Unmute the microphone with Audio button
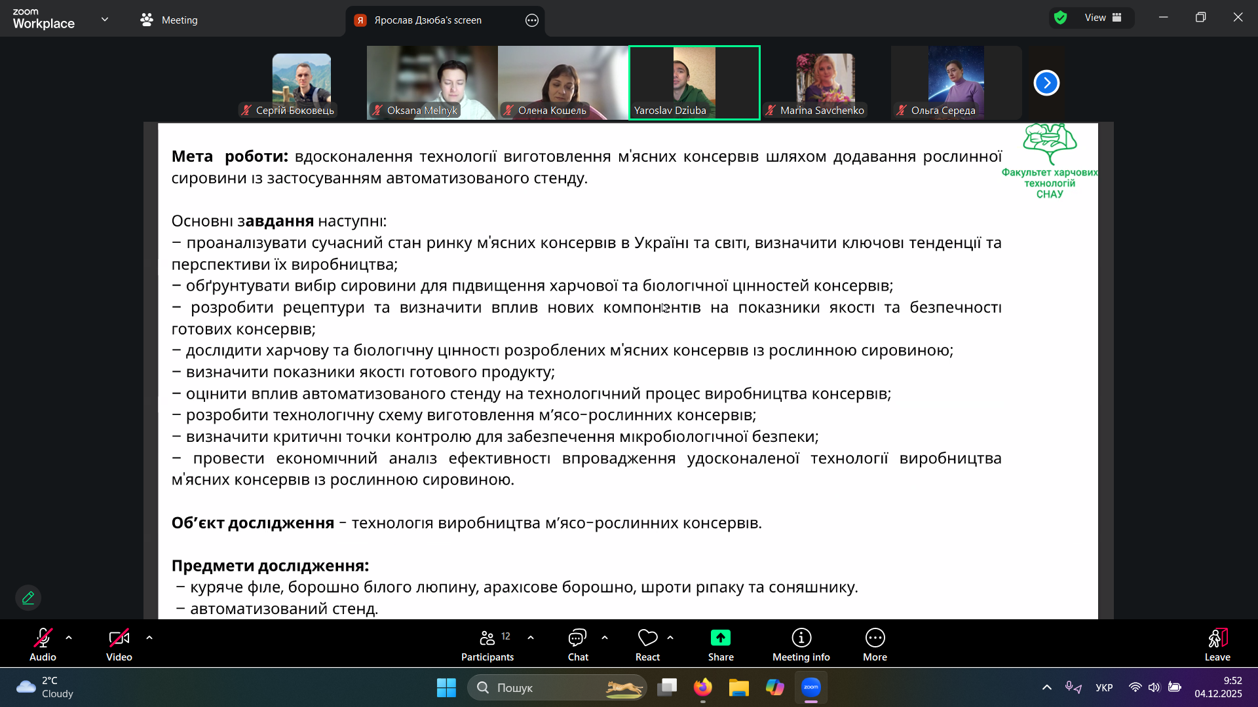Image resolution: width=1258 pixels, height=707 pixels. 43,645
